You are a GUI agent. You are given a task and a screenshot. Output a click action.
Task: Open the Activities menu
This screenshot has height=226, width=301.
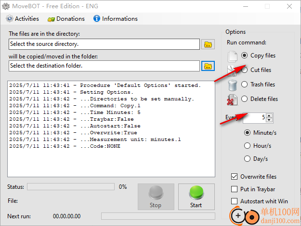[22, 19]
